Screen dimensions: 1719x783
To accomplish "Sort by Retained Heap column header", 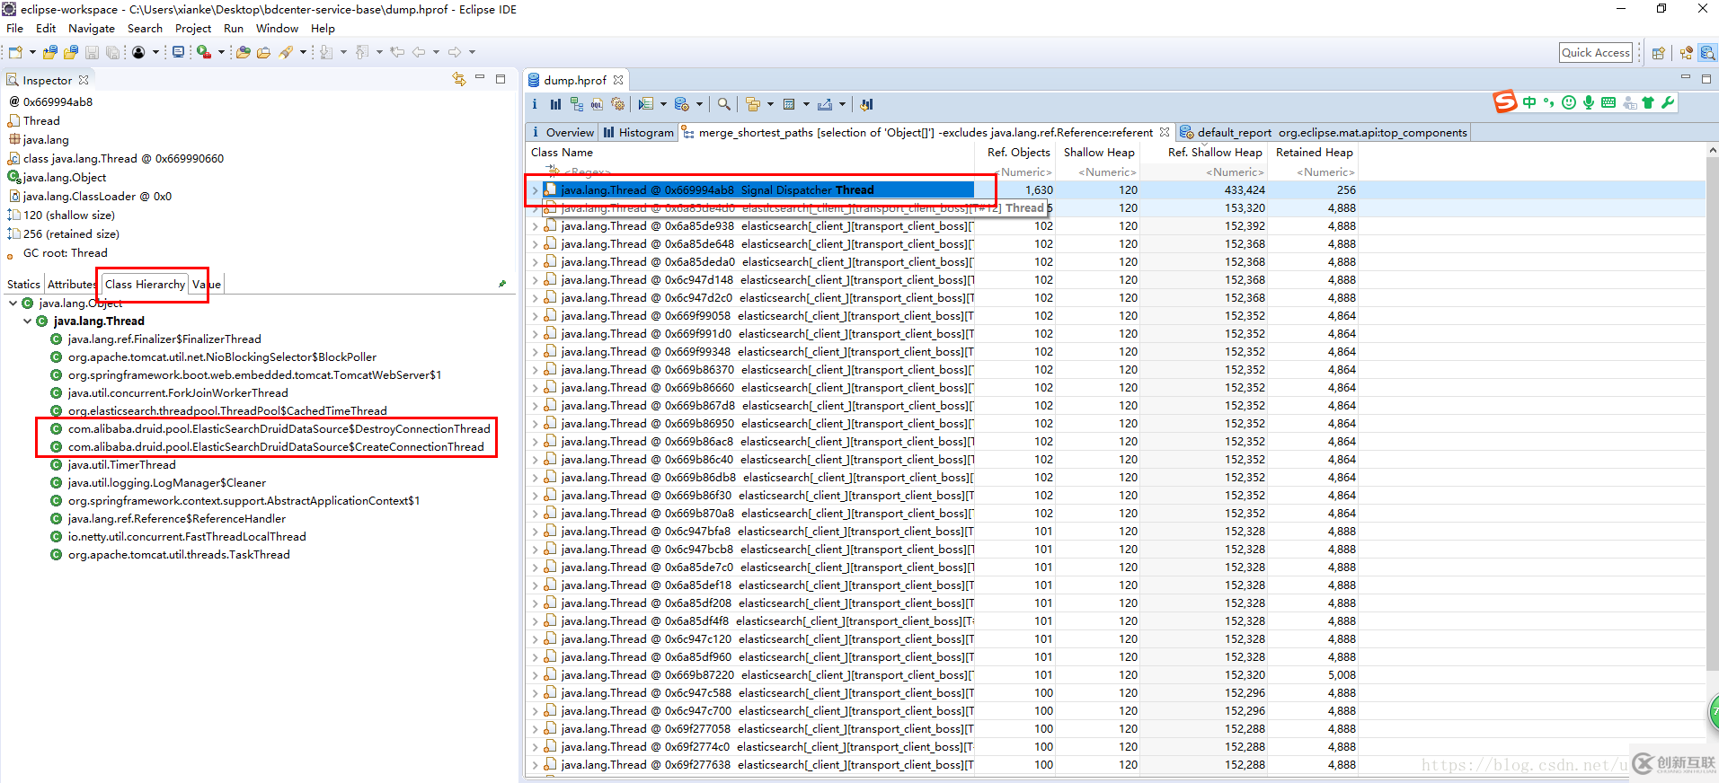I will click(x=1314, y=153).
